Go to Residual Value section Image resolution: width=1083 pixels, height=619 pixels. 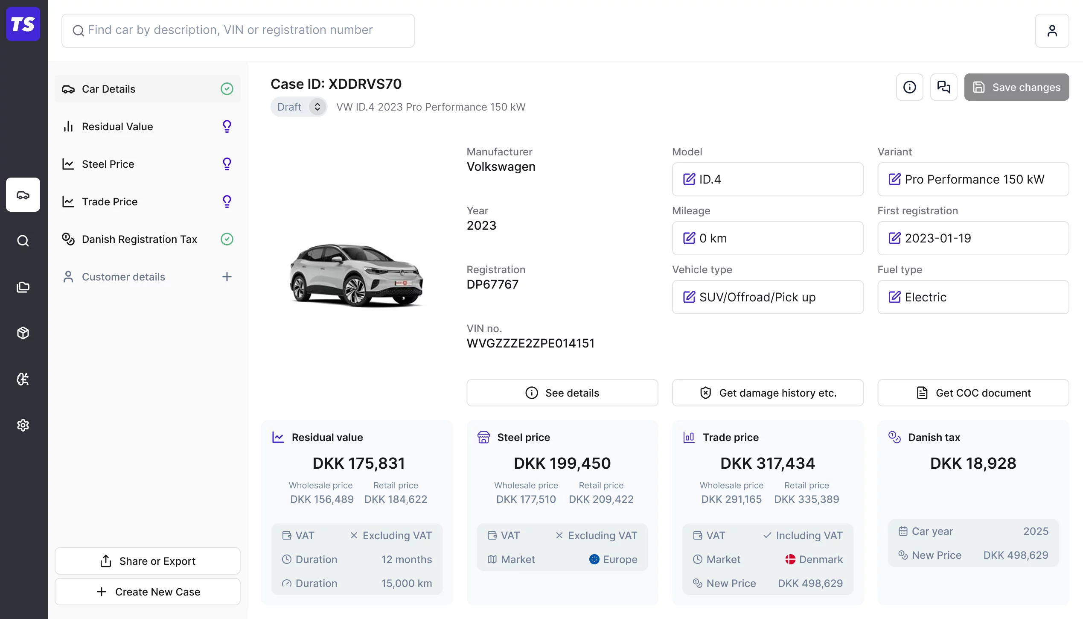(117, 126)
